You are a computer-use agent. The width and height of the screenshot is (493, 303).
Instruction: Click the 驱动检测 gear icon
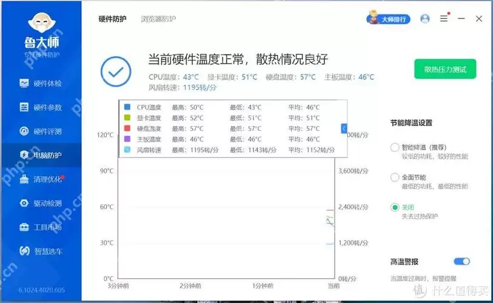click(24, 203)
